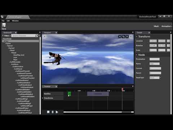Open the Window menu
Image resolution: width=173 pixels, height=130 pixels.
tap(15, 21)
